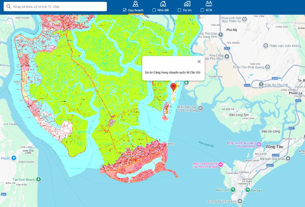Select Bến Thuyền Vũng Tàu Marina marker

[x=259, y=143]
